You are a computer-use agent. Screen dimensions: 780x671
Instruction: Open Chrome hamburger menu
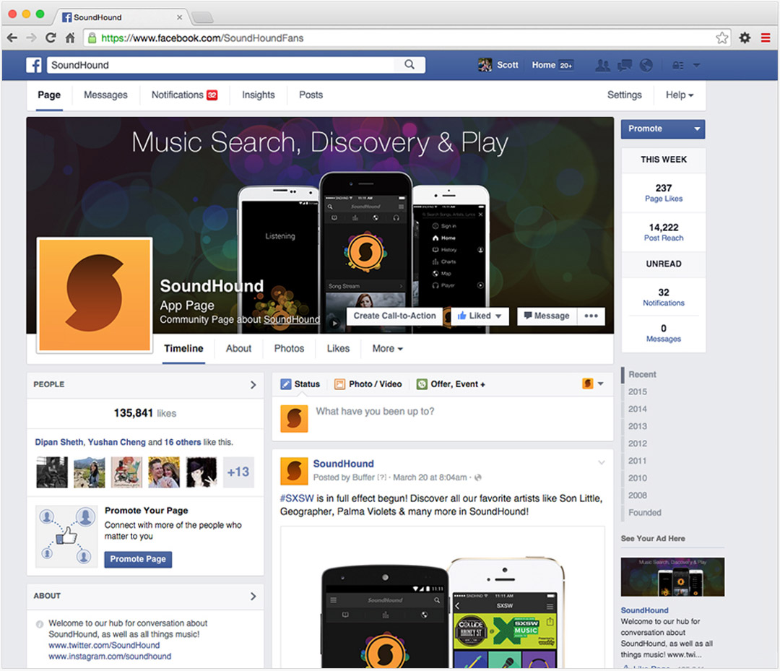tap(766, 38)
